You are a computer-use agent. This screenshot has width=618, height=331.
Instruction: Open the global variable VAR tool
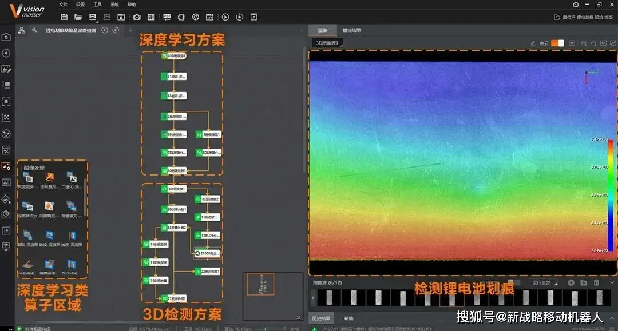pos(167,17)
